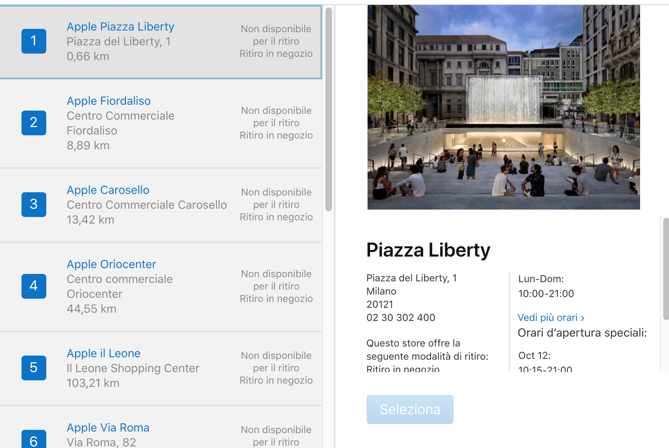669x448 pixels.
Task: Click the postal code 20121
Action: point(380,304)
